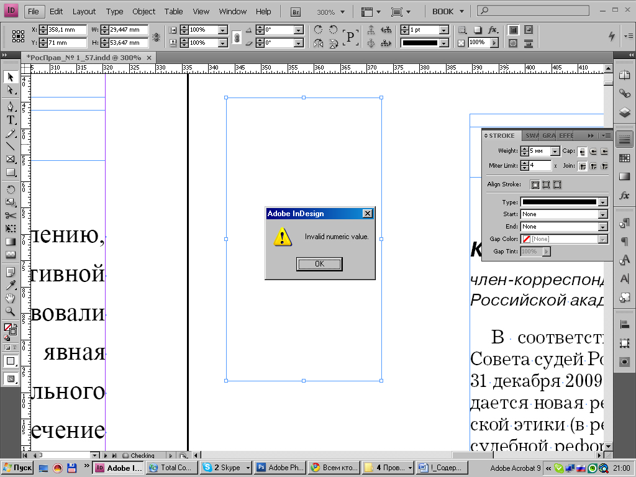Open the 1 pt stroke weight dropdown
The height and width of the screenshot is (477, 636).
tap(443, 30)
